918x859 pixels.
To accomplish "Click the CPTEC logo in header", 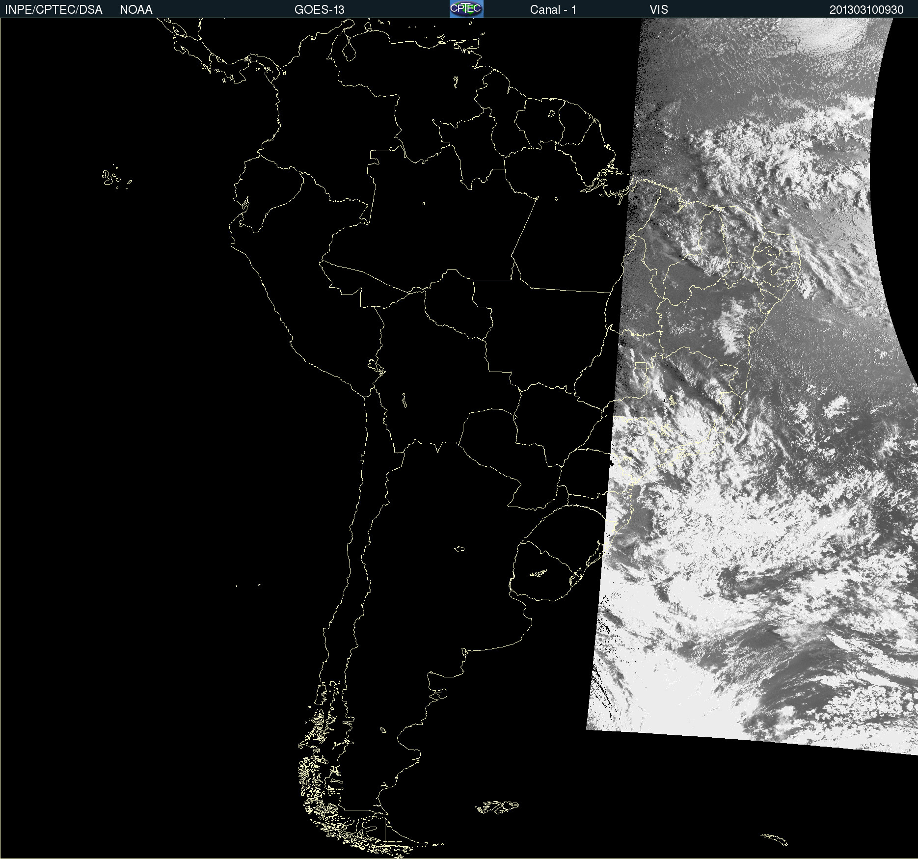I will coord(466,9).
